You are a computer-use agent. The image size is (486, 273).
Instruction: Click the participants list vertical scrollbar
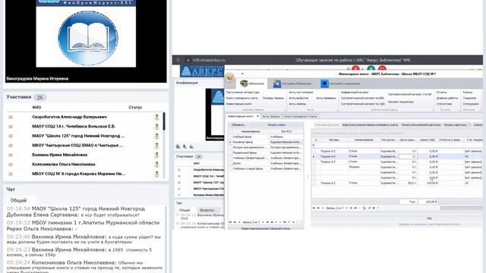pos(164,121)
